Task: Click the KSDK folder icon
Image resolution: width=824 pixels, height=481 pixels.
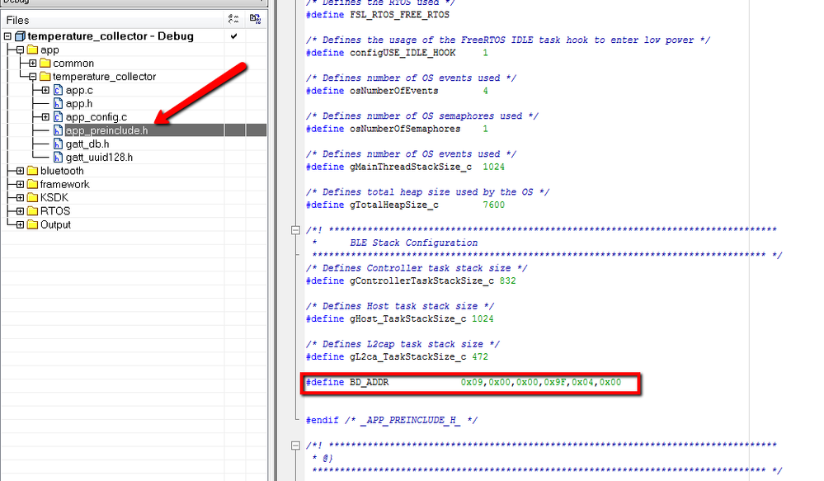Action: pos(33,198)
